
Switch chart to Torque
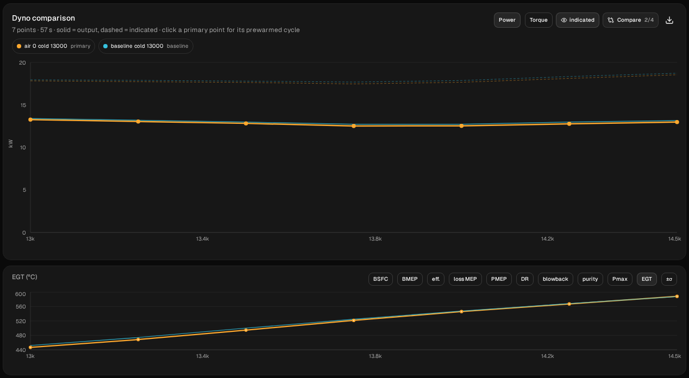click(538, 20)
